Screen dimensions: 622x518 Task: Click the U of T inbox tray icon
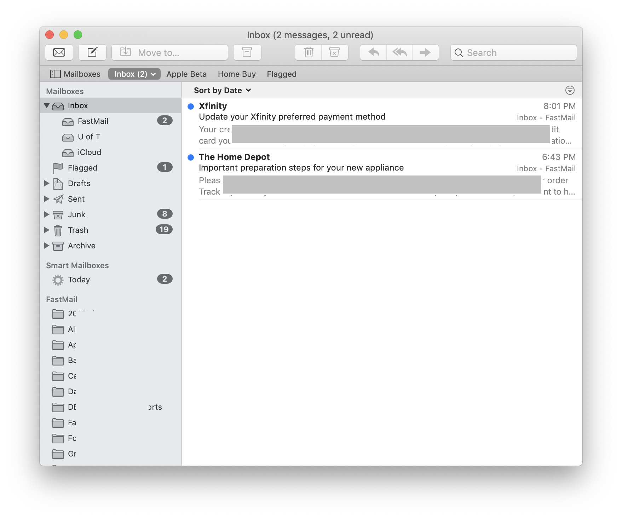(68, 137)
